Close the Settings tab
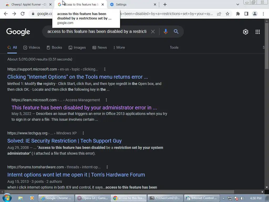This screenshot has height=202, width=269. [x=155, y=4]
